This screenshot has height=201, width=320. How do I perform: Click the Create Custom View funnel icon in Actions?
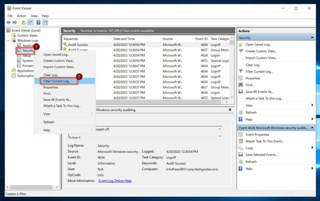241,51
